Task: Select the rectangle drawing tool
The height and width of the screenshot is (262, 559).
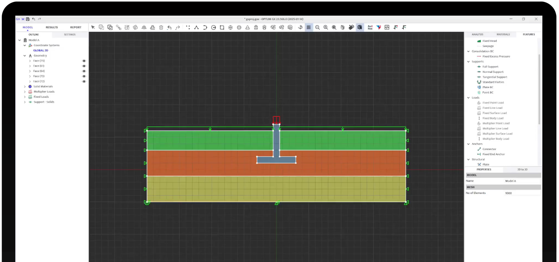Action: pos(222,28)
